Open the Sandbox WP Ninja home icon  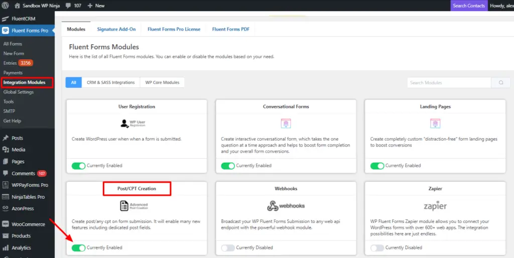pos(18,6)
